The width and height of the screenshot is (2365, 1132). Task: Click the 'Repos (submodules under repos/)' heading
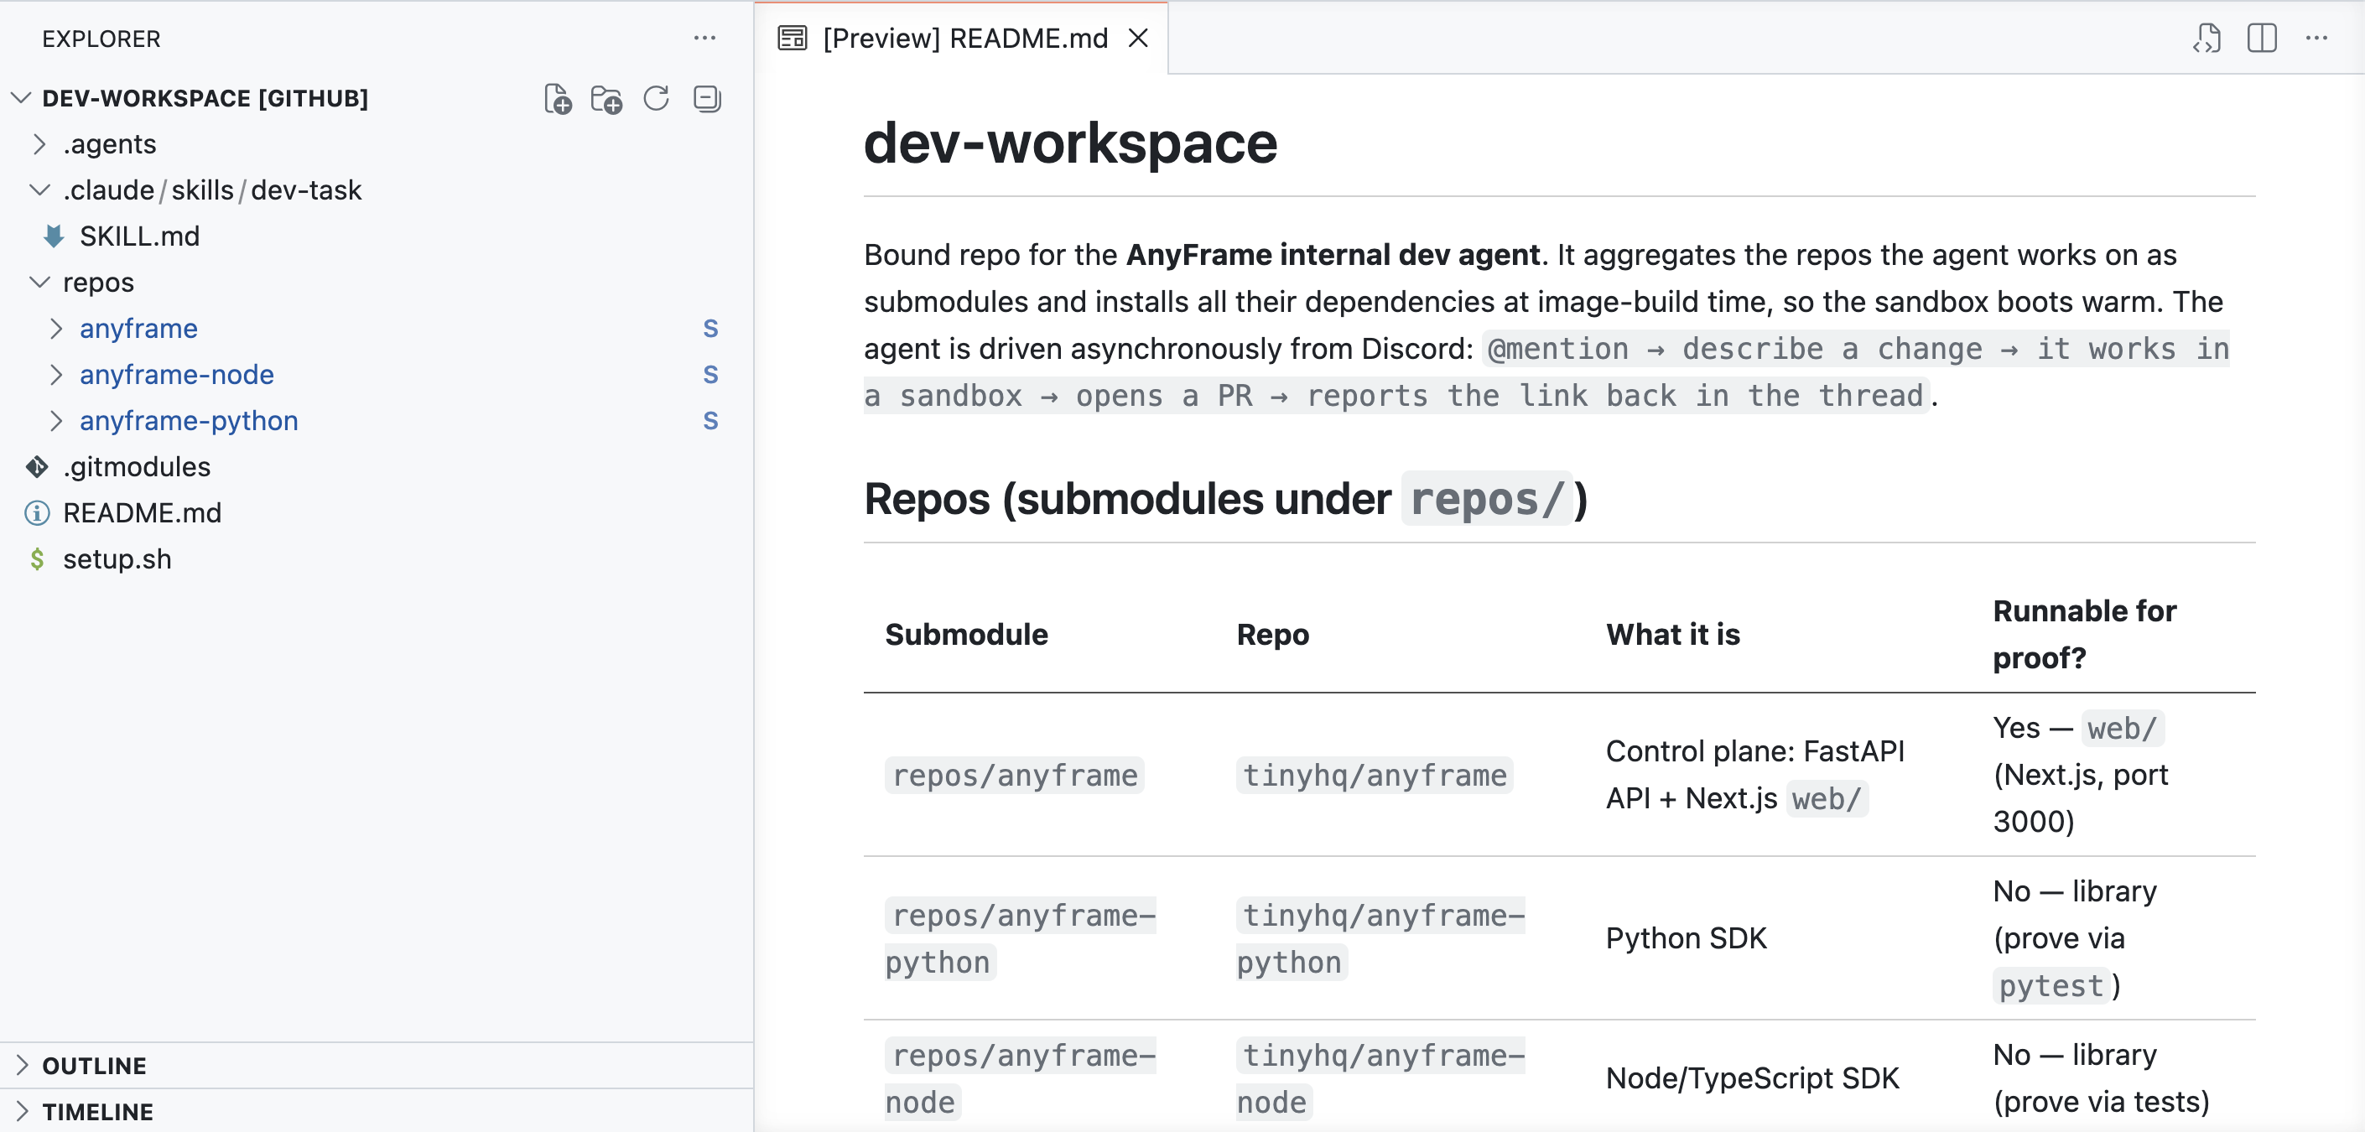point(1225,499)
